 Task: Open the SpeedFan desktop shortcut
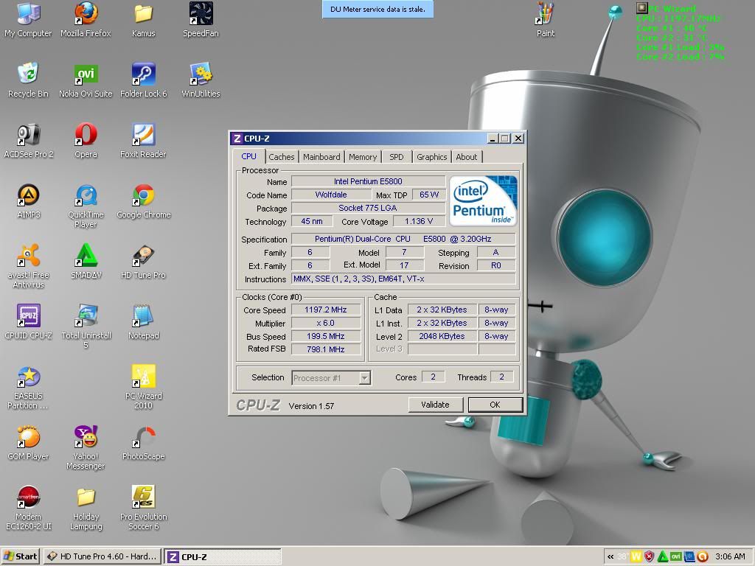pyautogui.click(x=201, y=20)
